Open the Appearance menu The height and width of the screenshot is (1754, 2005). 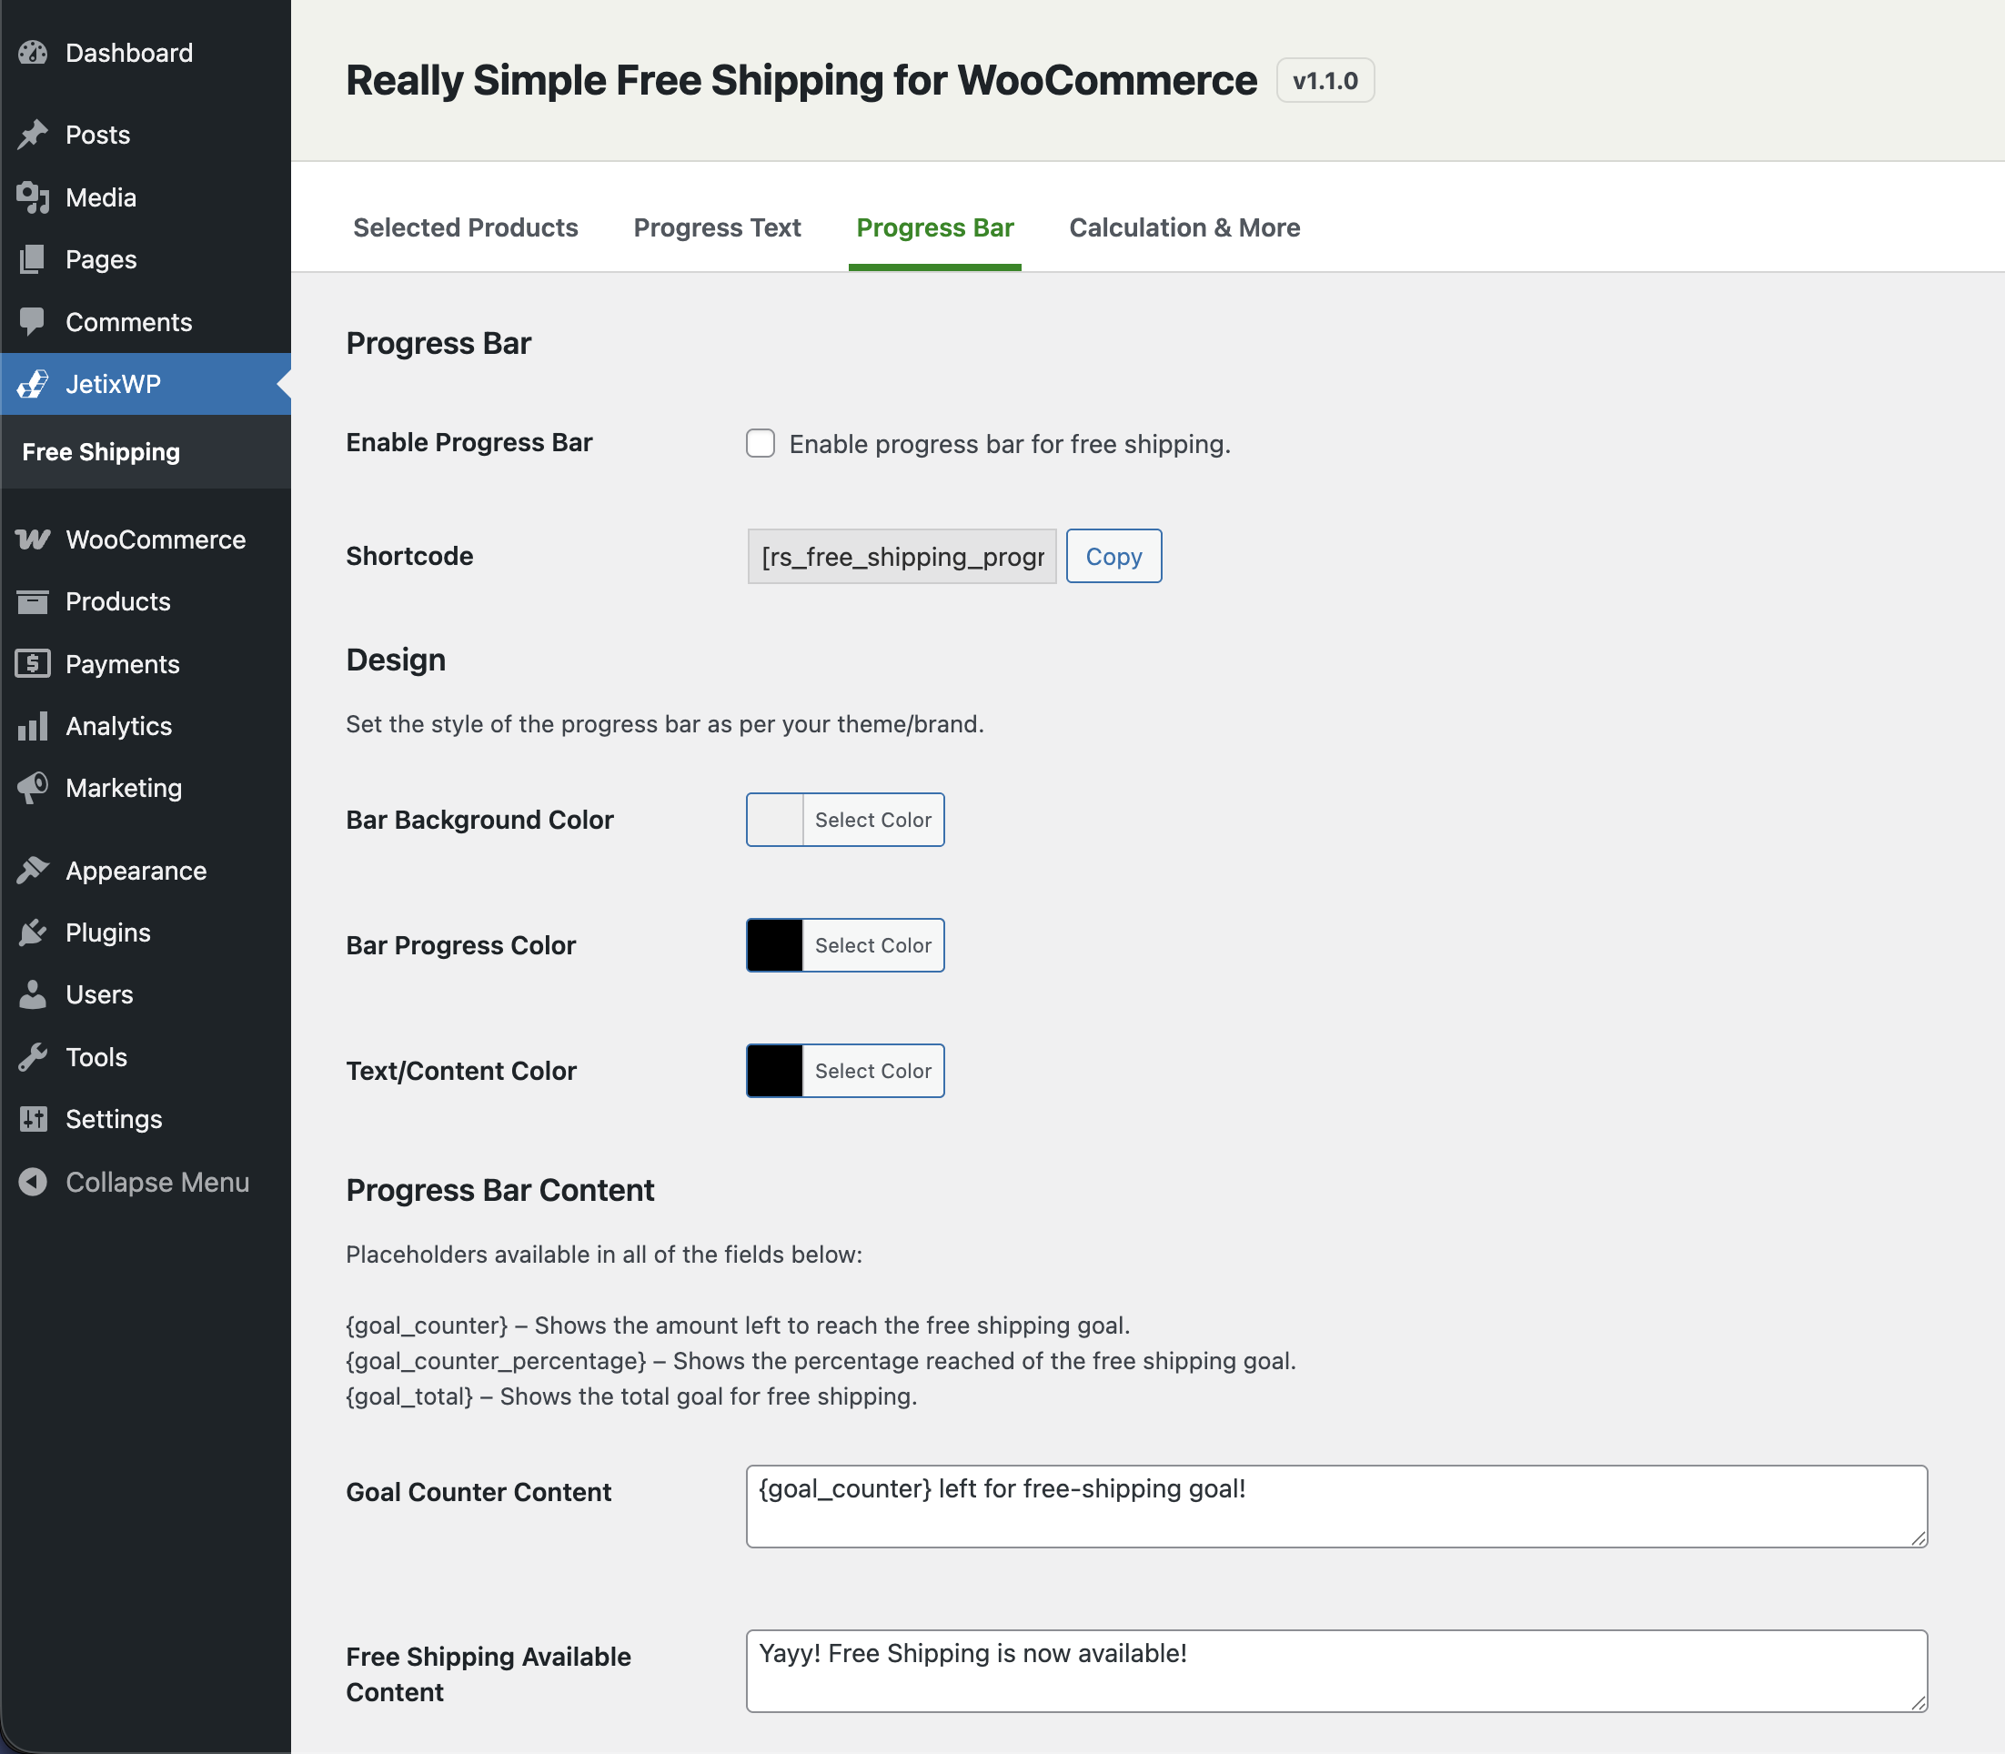pyautogui.click(x=135, y=869)
